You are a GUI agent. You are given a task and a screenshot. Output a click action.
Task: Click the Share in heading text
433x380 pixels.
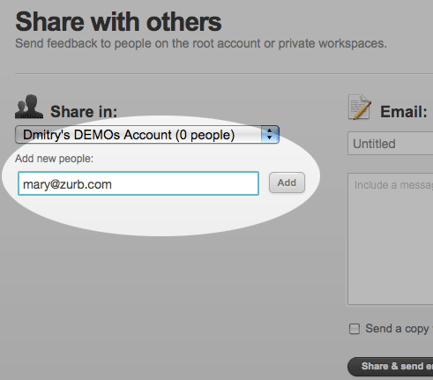pos(84,112)
